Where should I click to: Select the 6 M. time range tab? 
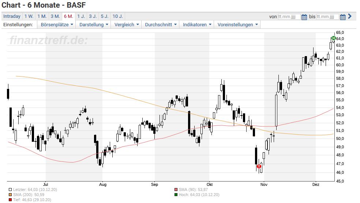pyautogui.click(x=68, y=16)
